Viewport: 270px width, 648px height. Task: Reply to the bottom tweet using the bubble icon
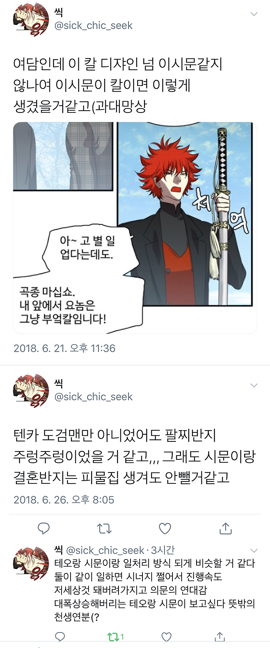click(x=60, y=637)
